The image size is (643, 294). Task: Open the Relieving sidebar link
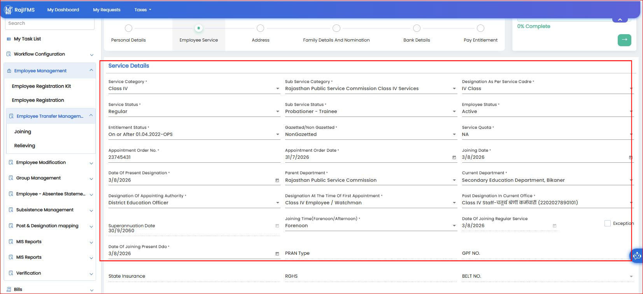click(25, 146)
